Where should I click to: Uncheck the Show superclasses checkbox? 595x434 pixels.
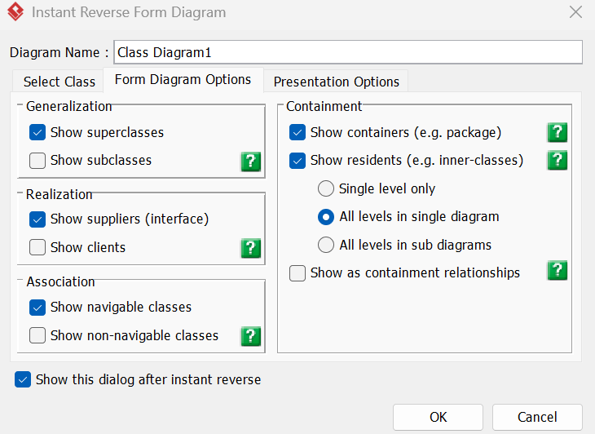37,132
